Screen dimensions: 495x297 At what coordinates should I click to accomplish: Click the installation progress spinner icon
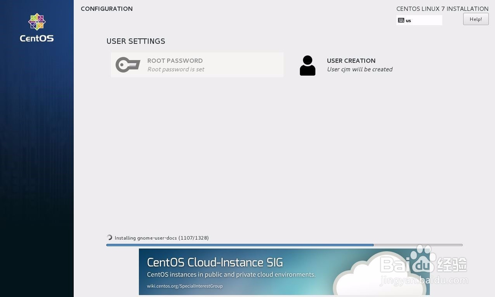(x=109, y=238)
